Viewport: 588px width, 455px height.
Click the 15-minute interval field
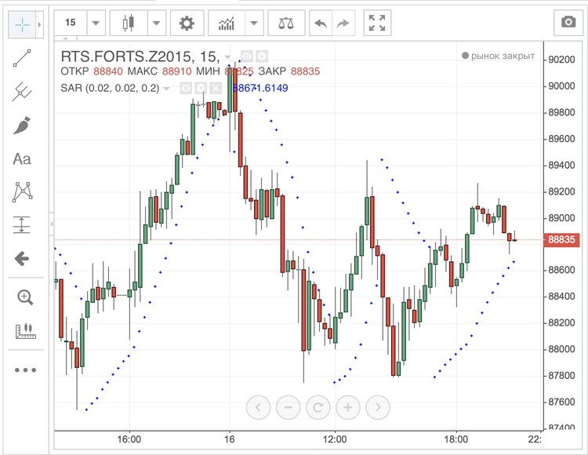coord(71,23)
